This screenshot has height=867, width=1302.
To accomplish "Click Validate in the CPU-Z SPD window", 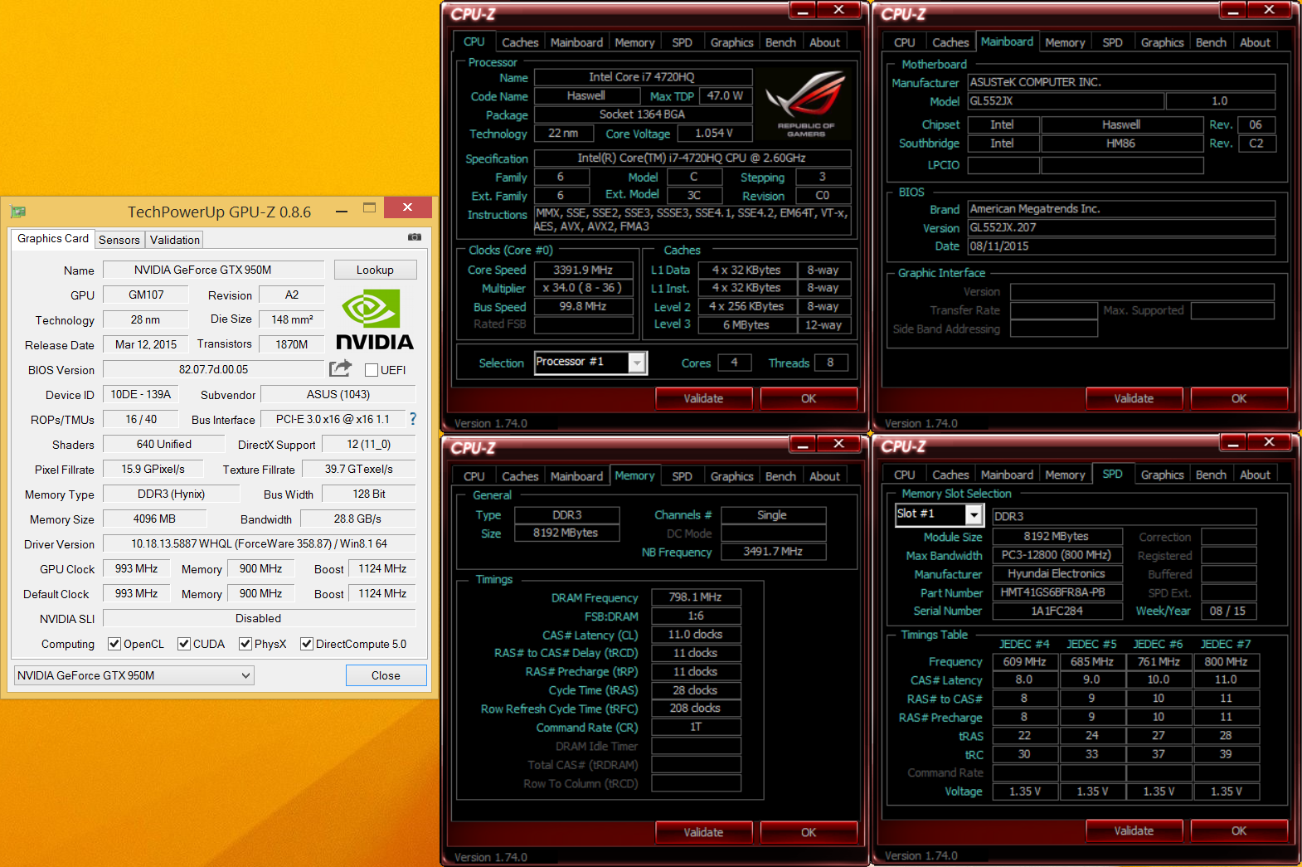I will point(1134,830).
